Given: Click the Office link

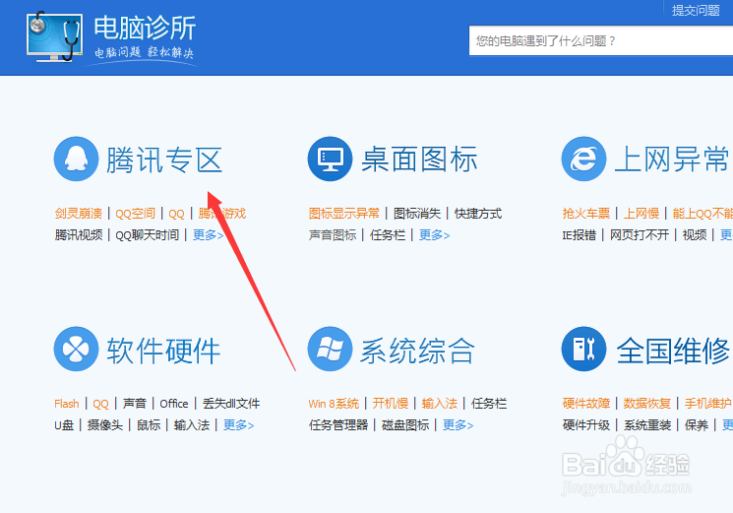Looking at the screenshot, I should click(174, 404).
